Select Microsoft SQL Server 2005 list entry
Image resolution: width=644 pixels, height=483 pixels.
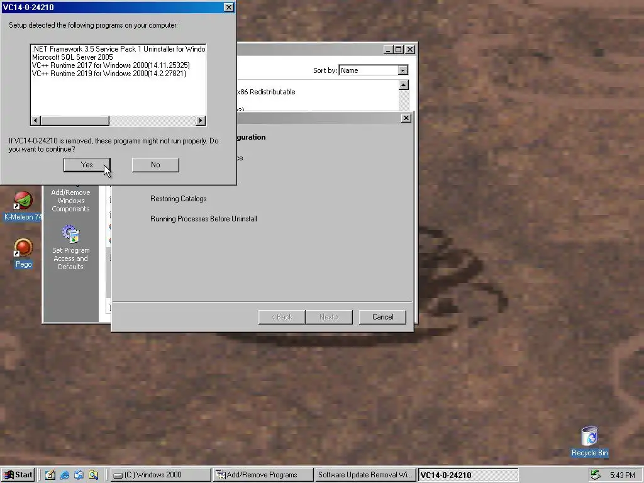coord(72,57)
